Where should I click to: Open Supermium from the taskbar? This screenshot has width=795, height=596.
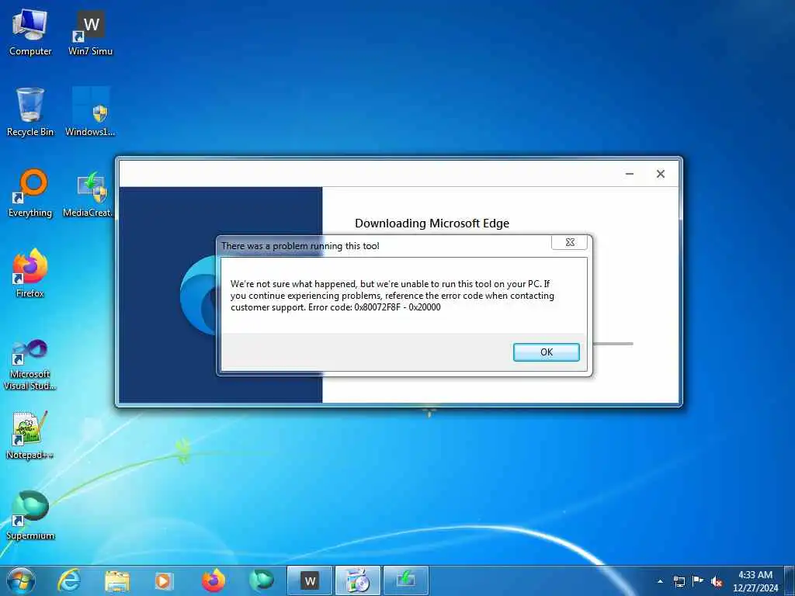pos(262,580)
